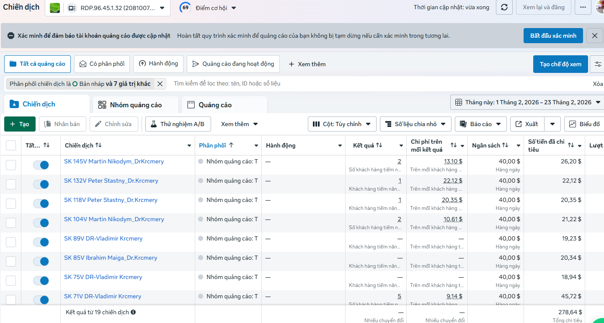Check the box for SK 132V Peter Stastny
This screenshot has height=323, width=604.
coord(11,184)
